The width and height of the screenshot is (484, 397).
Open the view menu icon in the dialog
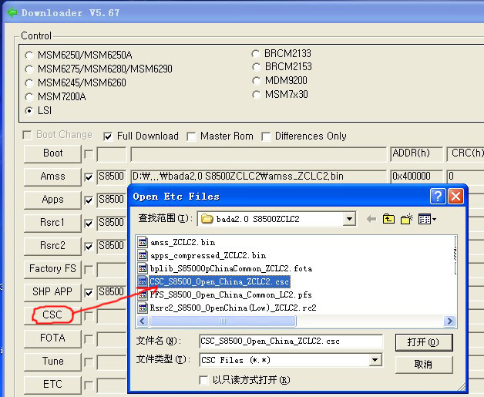pyautogui.click(x=427, y=219)
